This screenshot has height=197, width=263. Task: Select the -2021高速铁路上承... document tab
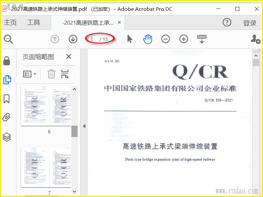(x=87, y=22)
